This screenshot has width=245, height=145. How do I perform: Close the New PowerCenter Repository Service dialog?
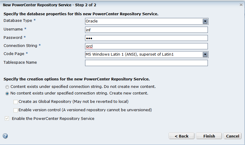point(241,5)
